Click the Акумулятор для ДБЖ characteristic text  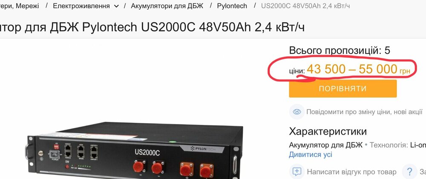point(326,145)
